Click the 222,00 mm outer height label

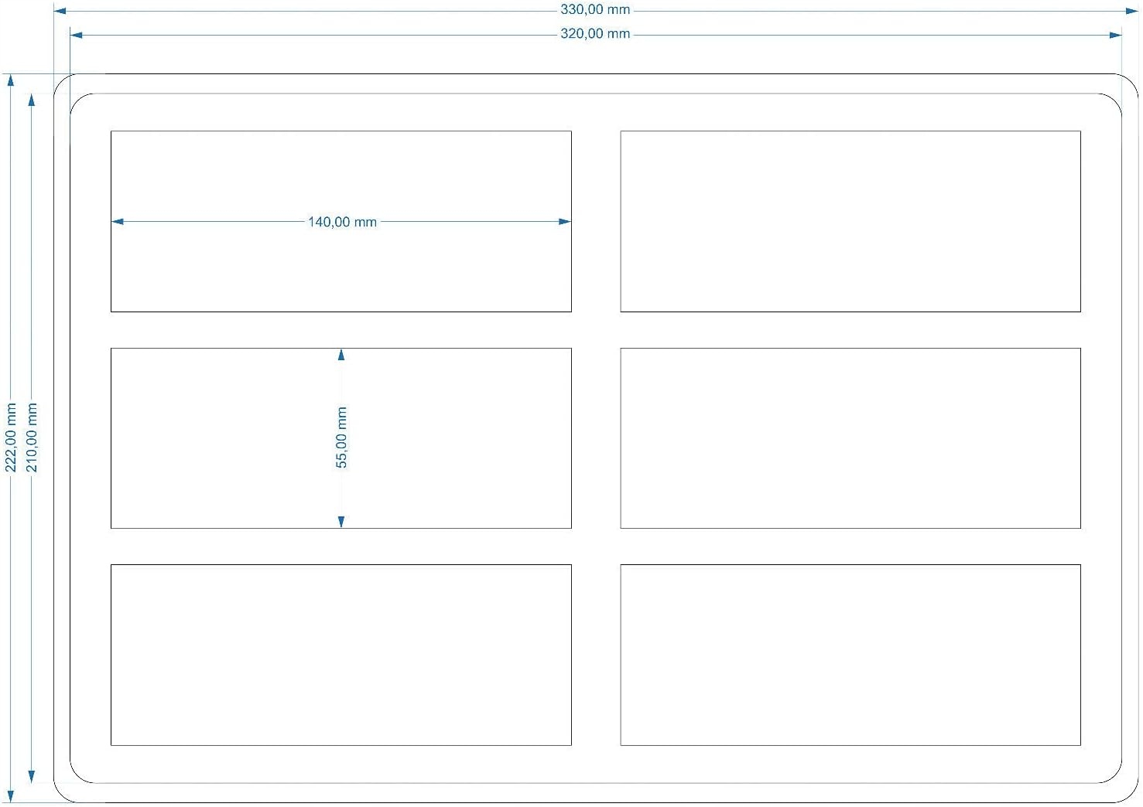(11, 438)
